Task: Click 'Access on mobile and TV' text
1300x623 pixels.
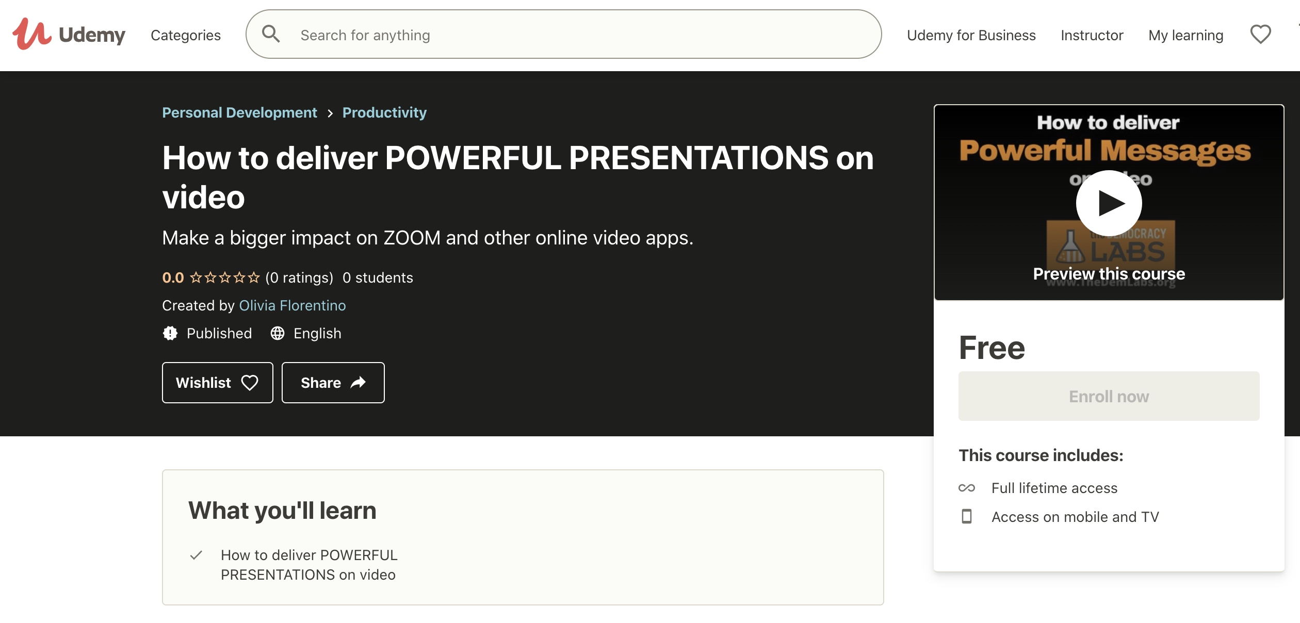Action: pos(1075,517)
